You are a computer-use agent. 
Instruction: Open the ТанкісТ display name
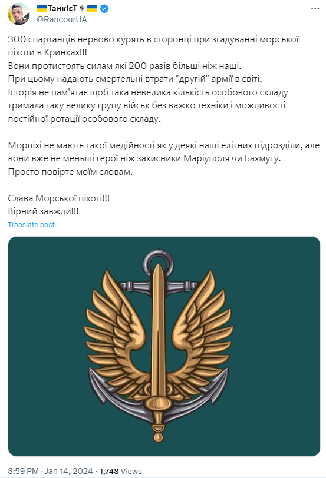coord(62,9)
